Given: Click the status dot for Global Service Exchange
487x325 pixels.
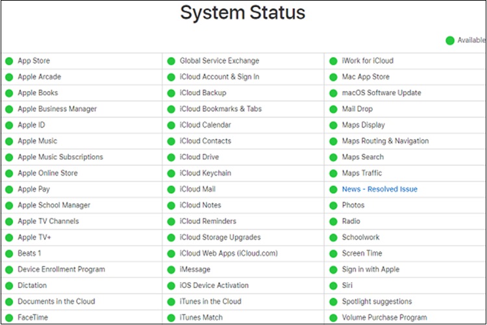Looking at the screenshot, I should (171, 61).
